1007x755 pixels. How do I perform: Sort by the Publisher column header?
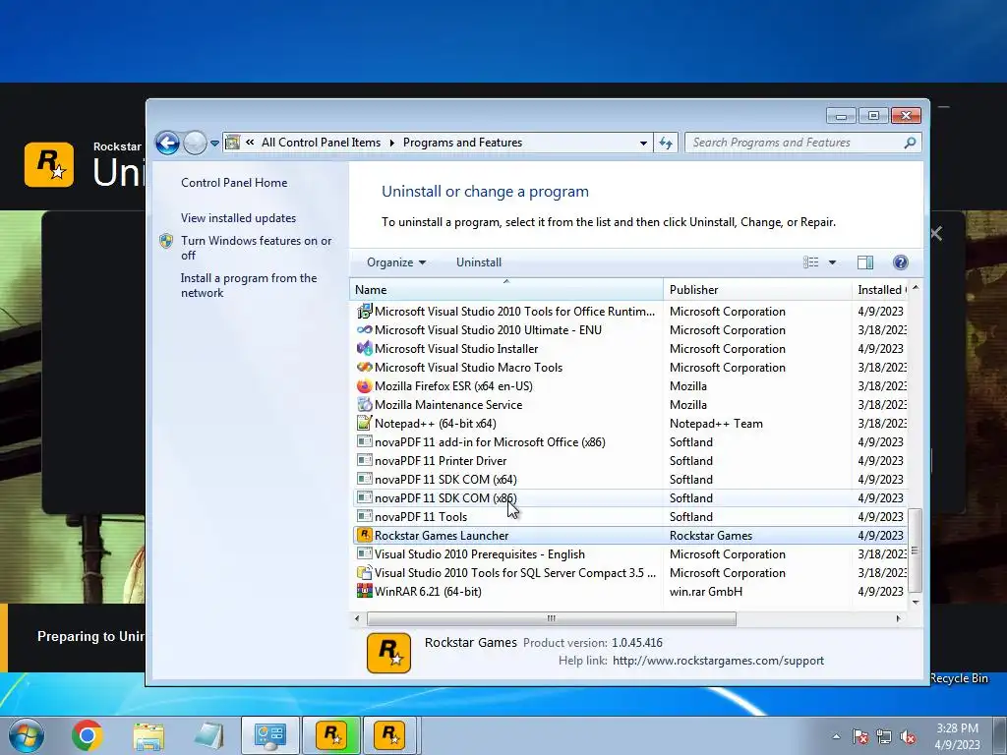[x=757, y=290]
